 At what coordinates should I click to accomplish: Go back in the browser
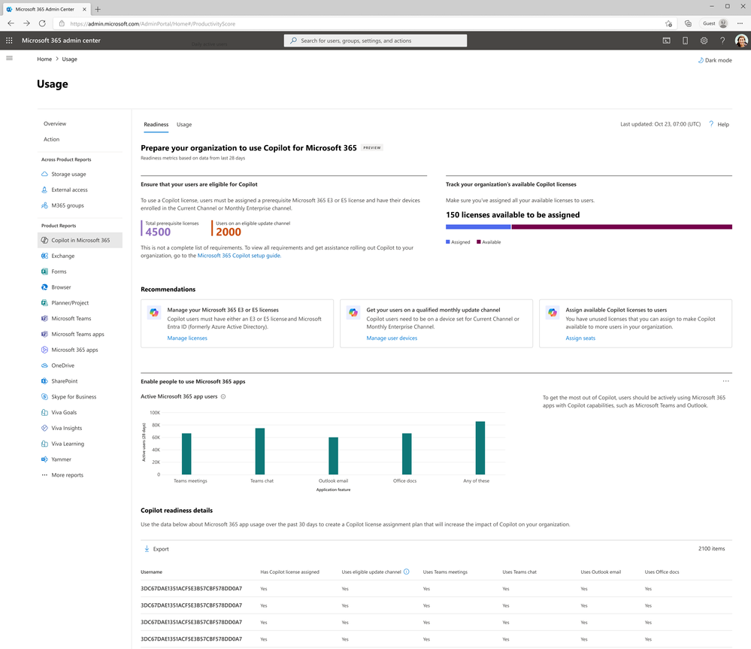11,23
